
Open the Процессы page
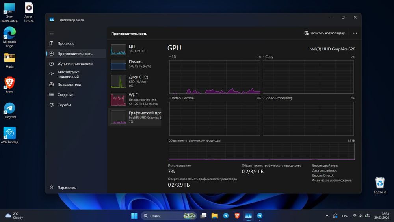point(76,43)
